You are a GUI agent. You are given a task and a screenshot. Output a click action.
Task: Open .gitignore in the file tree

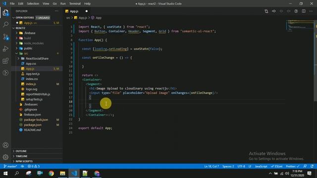tap(31, 109)
